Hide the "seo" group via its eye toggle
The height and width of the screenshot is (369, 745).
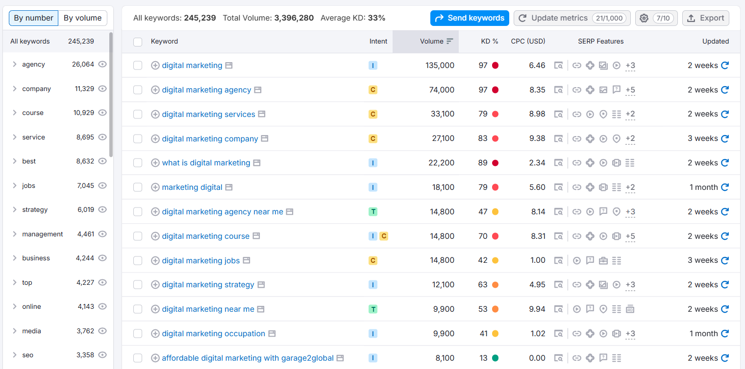102,355
